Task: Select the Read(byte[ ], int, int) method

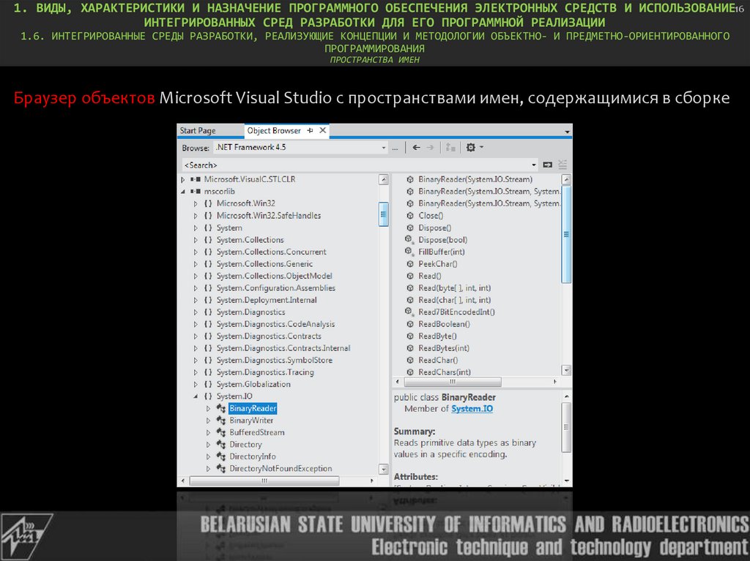Action: [x=454, y=288]
